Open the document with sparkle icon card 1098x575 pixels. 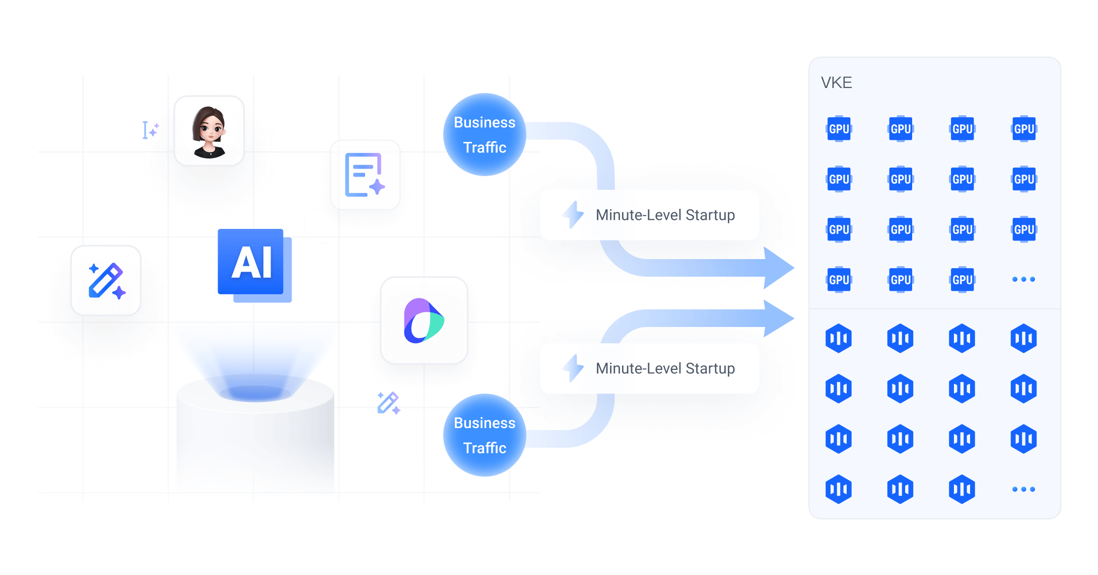click(x=365, y=175)
